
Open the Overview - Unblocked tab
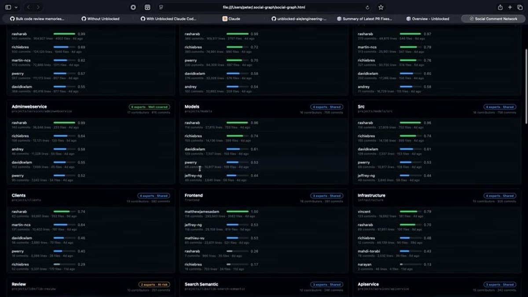point(428,19)
